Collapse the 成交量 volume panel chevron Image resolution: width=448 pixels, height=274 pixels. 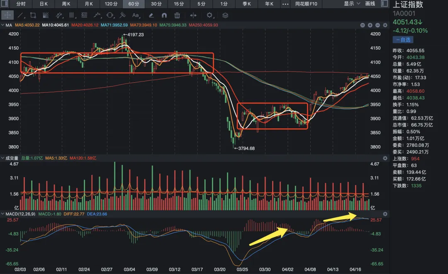coord(2,158)
